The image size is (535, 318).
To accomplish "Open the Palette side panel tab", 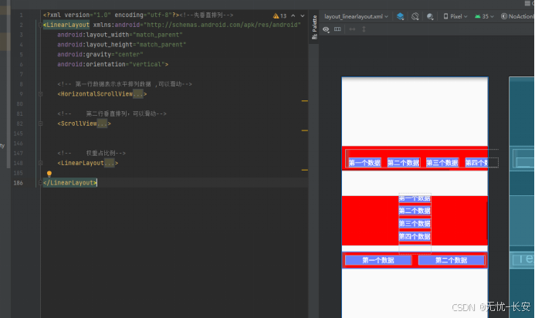I will pyautogui.click(x=314, y=26).
